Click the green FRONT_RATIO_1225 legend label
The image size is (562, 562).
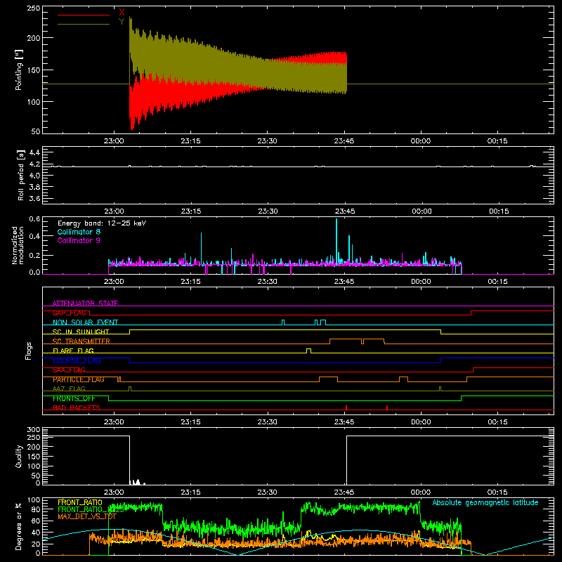(x=91, y=509)
